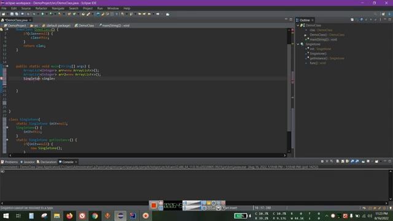Open the Project menu
393x221 pixels.
(x=88, y=8)
